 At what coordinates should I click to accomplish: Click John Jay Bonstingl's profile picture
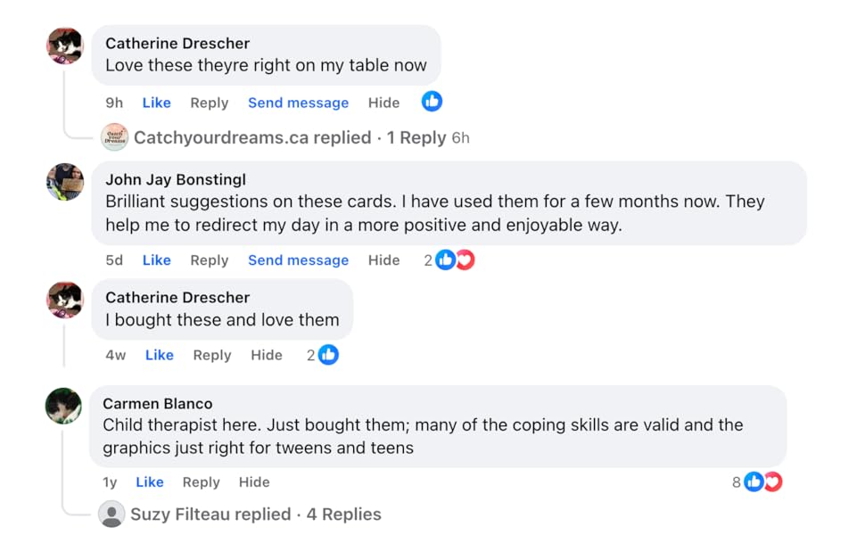pyautogui.click(x=65, y=182)
